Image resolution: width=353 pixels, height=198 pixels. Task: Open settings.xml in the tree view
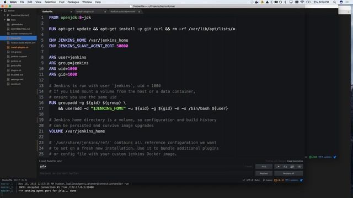coord(17,79)
